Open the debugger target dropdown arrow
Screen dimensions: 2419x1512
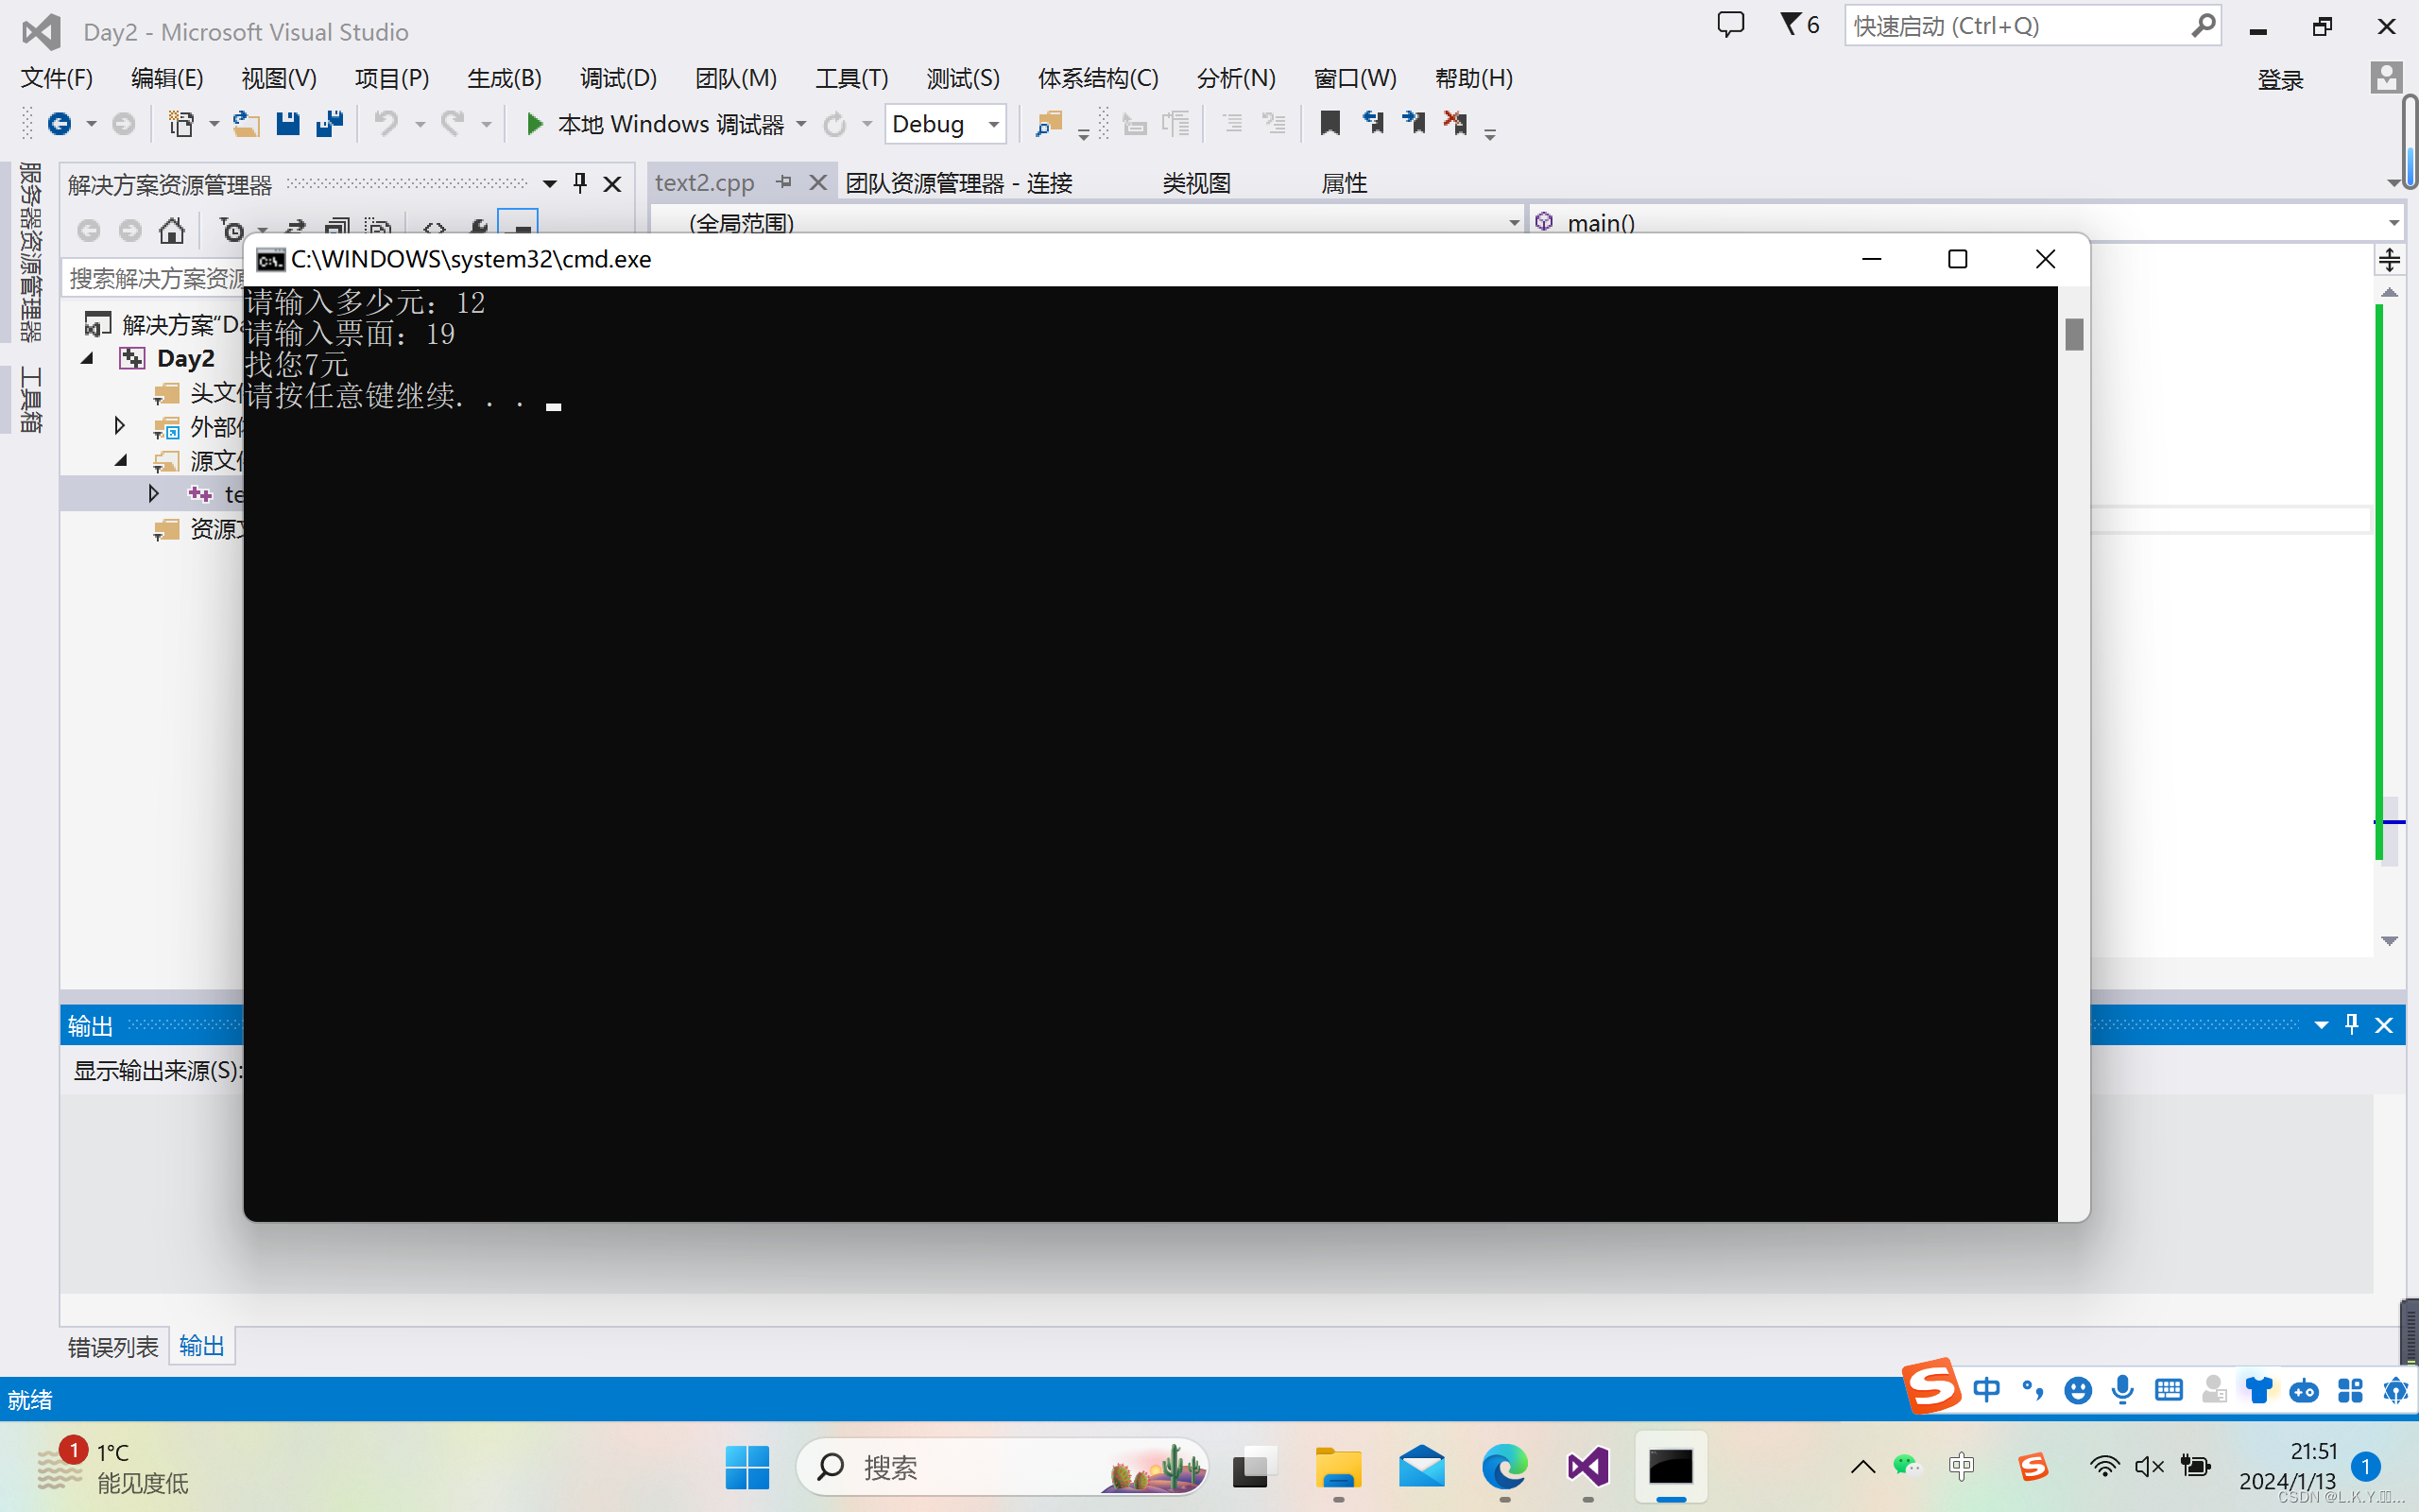coord(801,124)
